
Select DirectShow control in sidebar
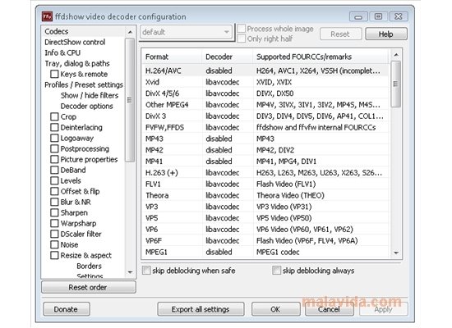coord(75,42)
